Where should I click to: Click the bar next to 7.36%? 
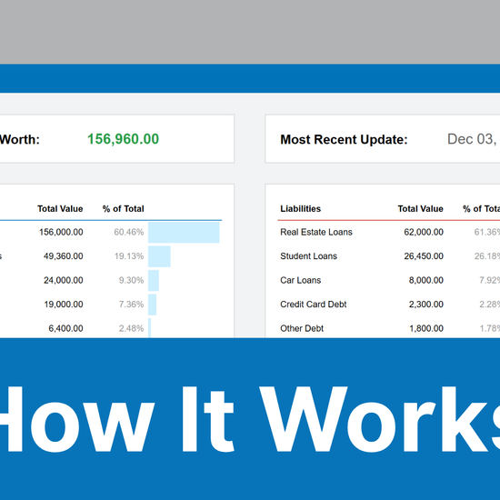[x=153, y=305]
